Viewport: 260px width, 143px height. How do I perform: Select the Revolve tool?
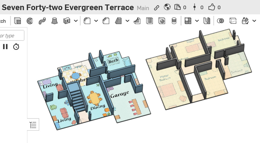point(30,21)
